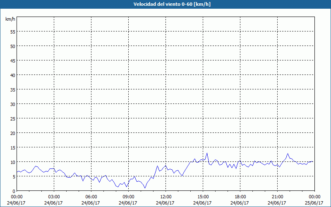Select the 50 value on the y-axis
331x207 pixels.
tap(13, 46)
